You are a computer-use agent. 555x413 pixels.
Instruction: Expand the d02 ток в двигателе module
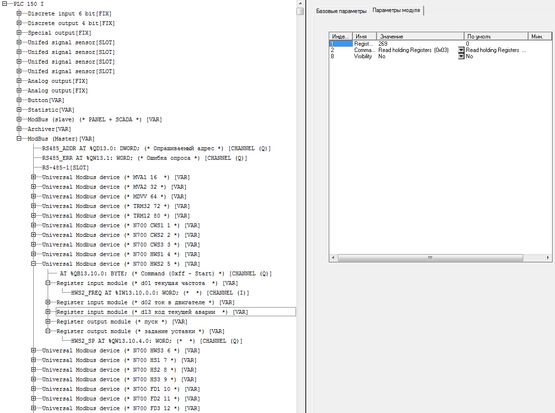[x=48, y=302]
